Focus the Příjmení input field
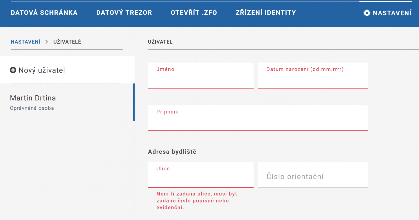Viewport: 419px width, 220px height. click(x=258, y=121)
